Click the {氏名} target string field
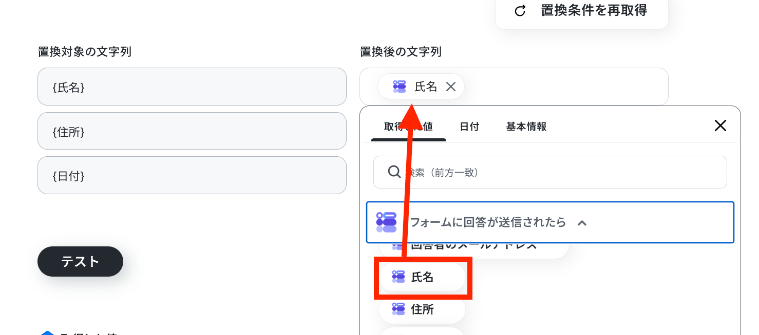 [192, 87]
